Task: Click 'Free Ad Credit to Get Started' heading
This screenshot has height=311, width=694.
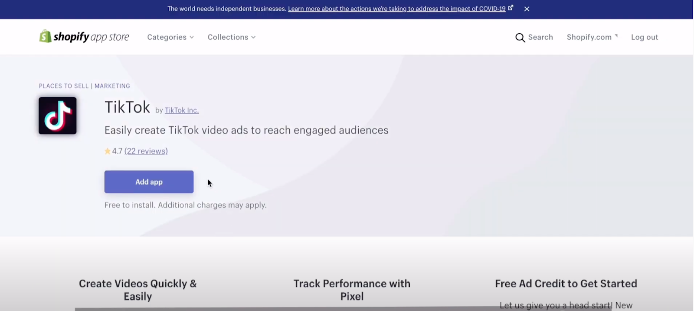Action: pos(566,284)
